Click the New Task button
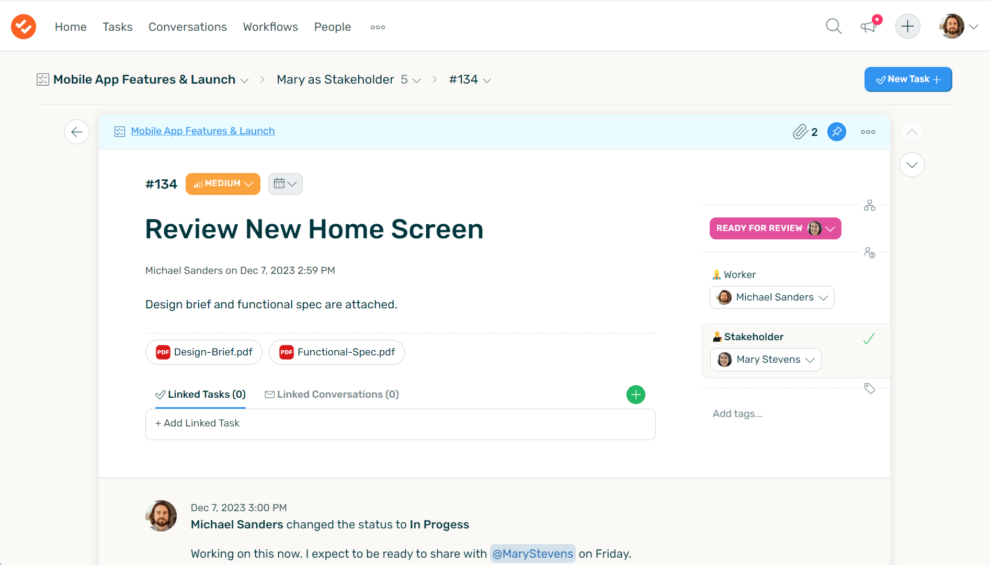Screen dimensions: 990x565 [908, 79]
